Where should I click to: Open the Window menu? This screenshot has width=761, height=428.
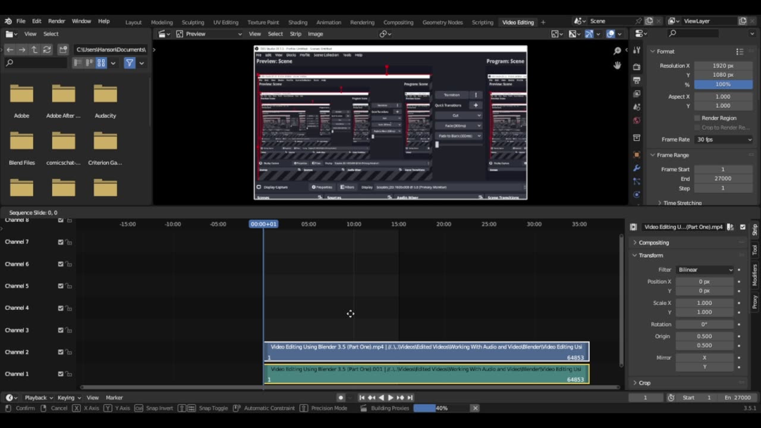[81, 21]
